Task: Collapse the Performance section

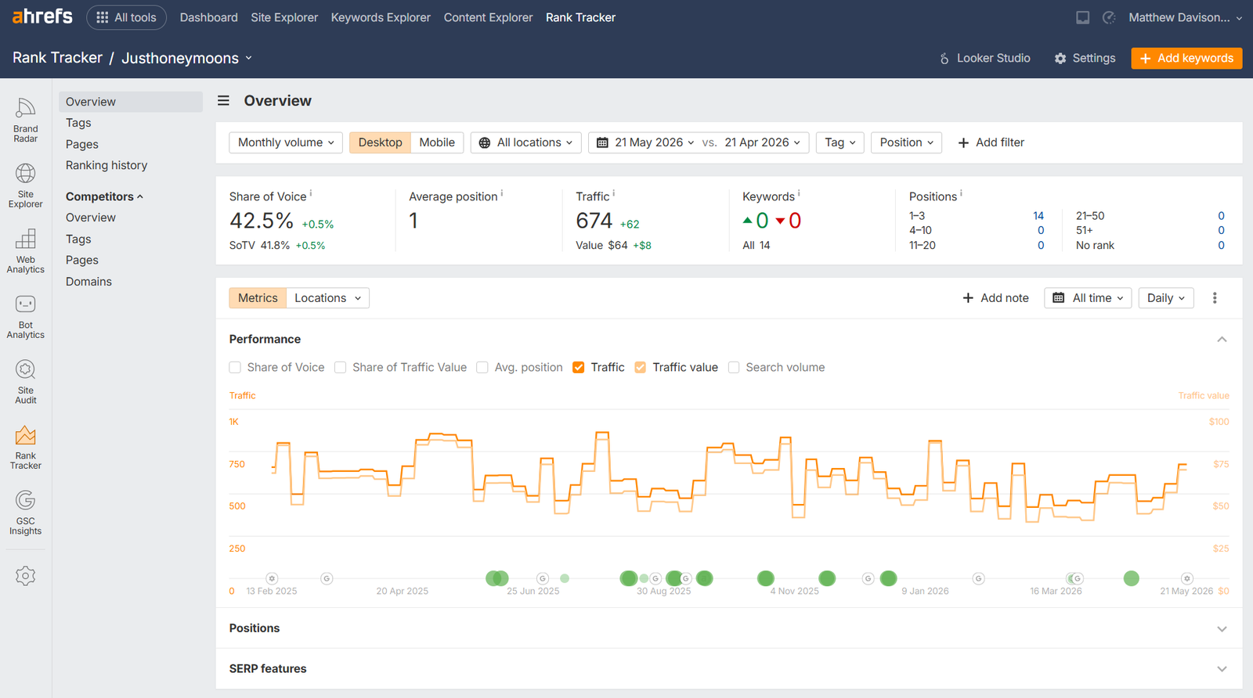Action: (1222, 340)
